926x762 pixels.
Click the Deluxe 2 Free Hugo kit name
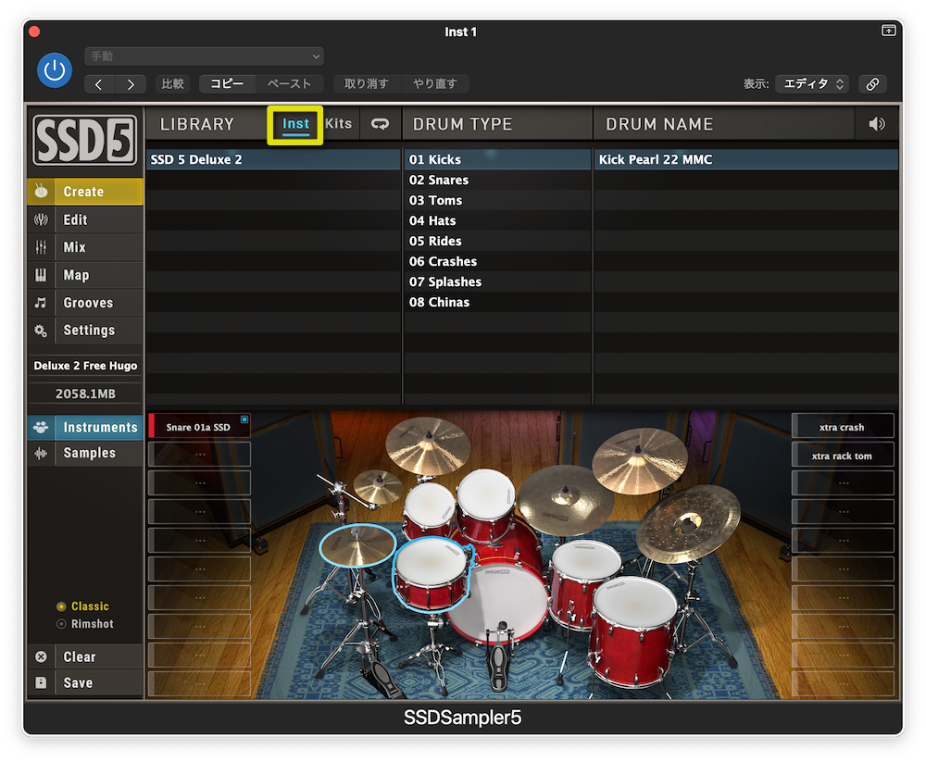point(85,366)
